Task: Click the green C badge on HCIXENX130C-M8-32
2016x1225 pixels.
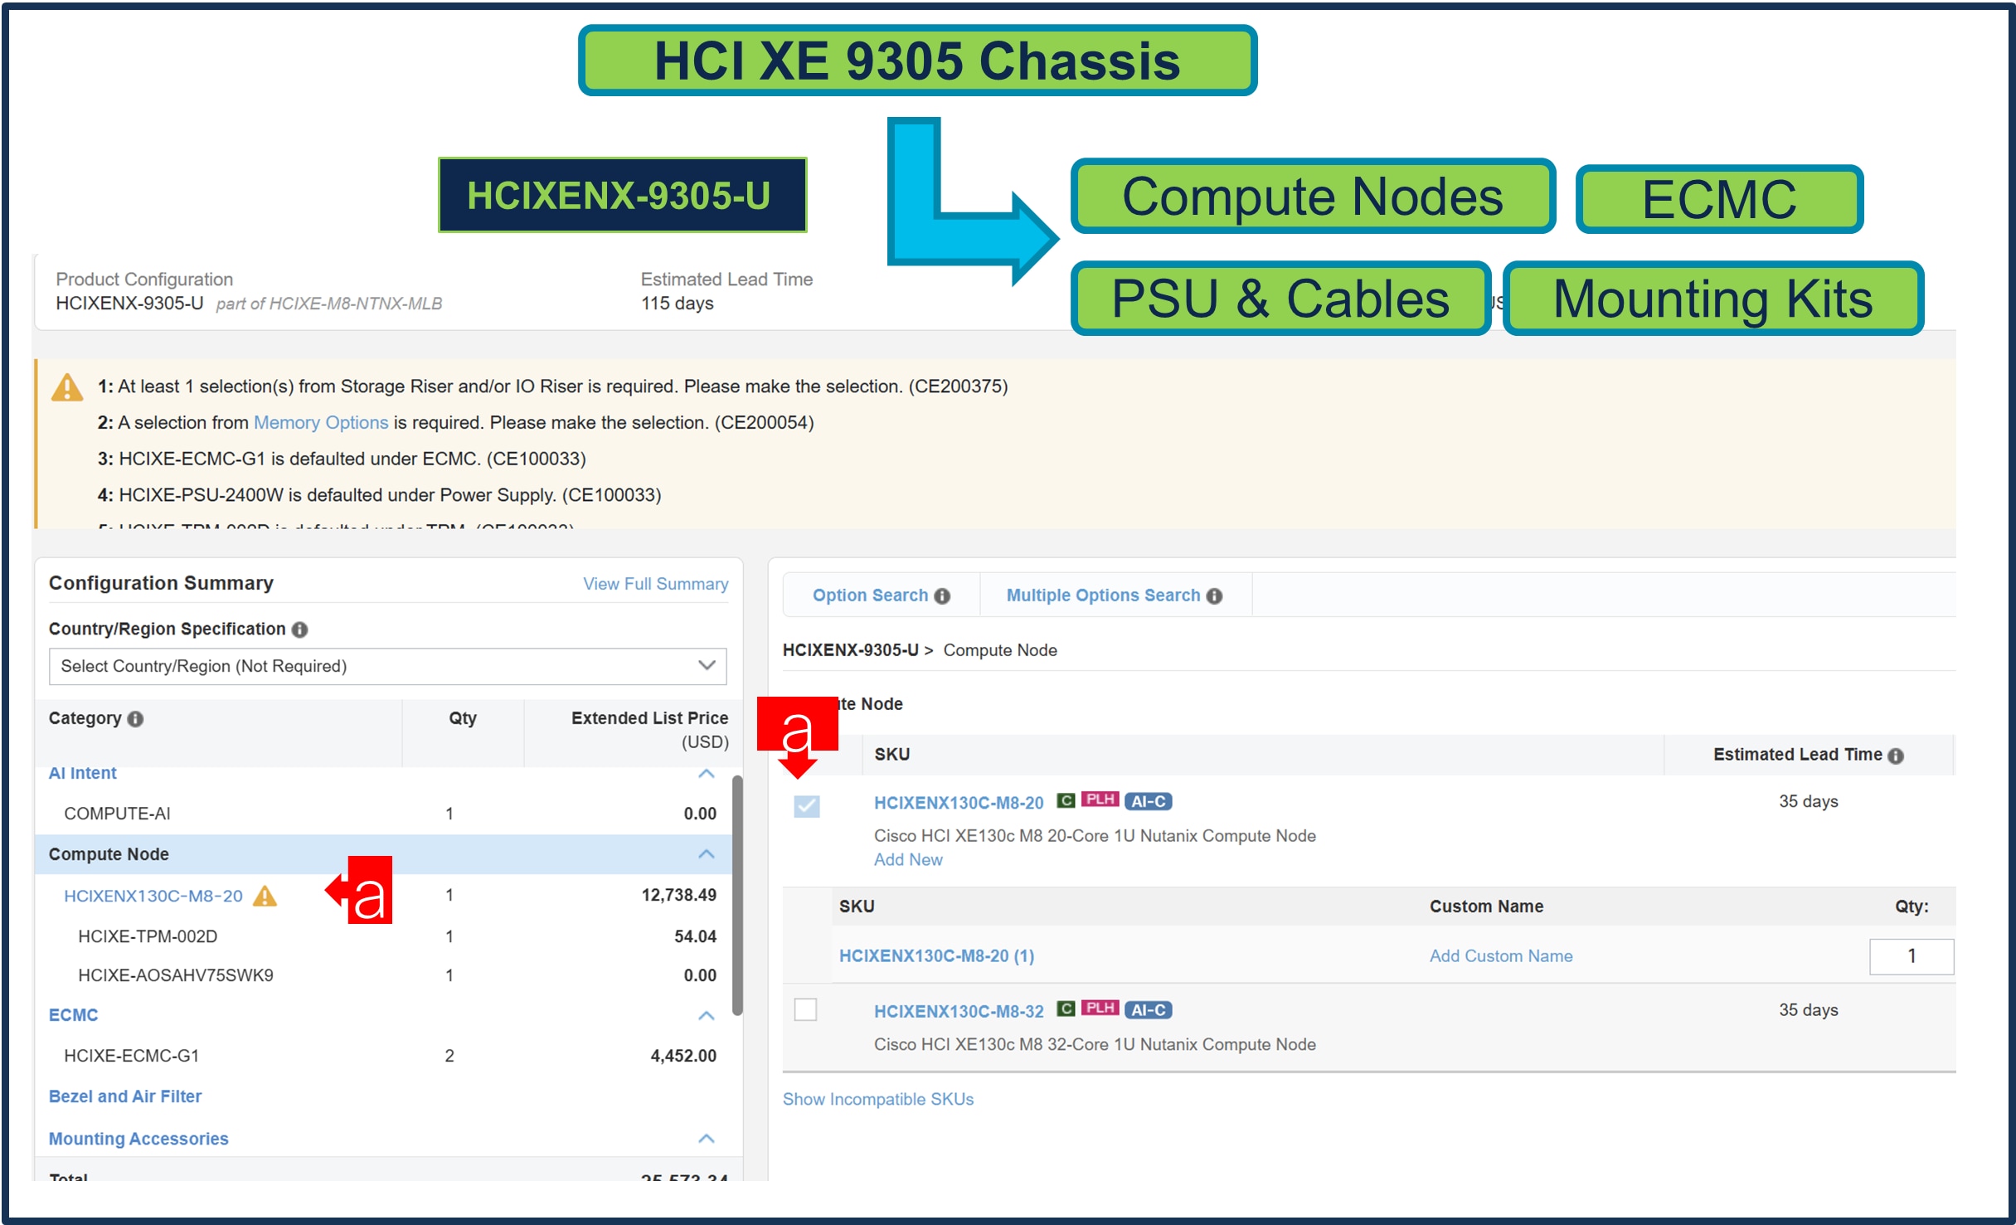Action: [x=1066, y=1009]
